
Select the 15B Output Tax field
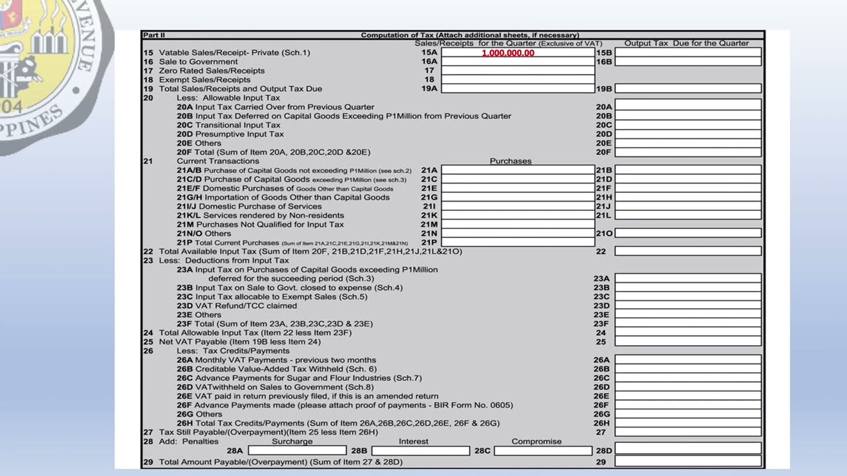pos(688,52)
